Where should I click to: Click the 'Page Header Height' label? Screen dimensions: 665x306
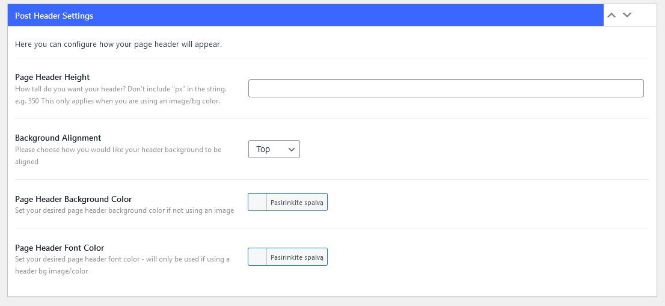[52, 77]
